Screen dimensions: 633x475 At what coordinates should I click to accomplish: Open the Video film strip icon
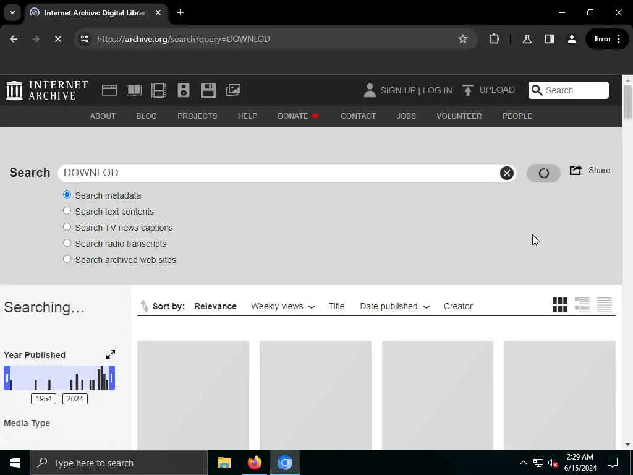(x=159, y=90)
